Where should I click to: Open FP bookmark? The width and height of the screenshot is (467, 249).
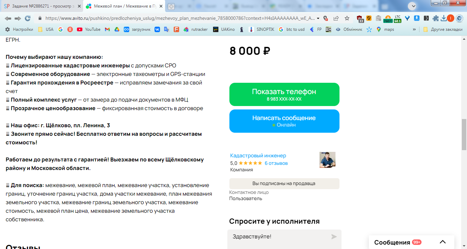[x=316, y=29]
